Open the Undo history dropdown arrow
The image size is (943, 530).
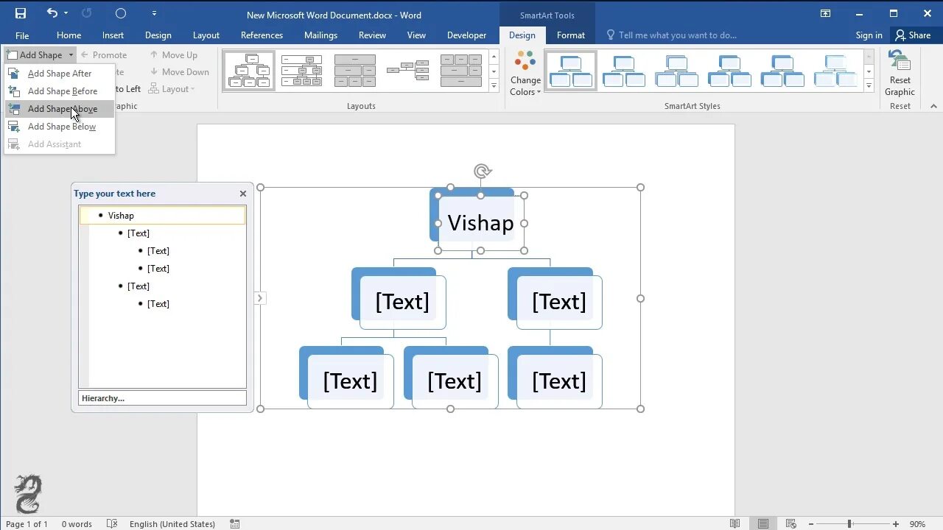(66, 13)
